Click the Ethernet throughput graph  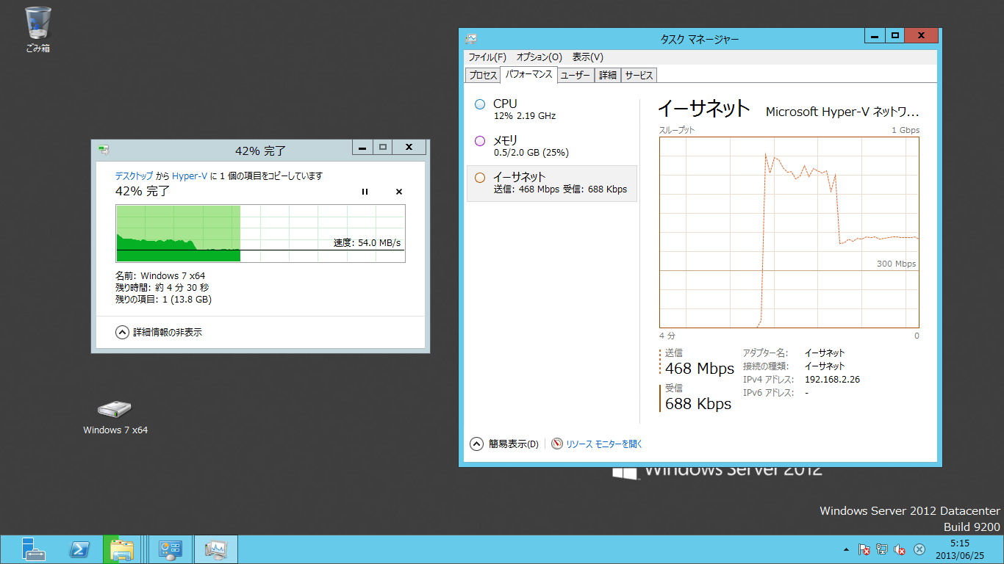click(x=789, y=232)
